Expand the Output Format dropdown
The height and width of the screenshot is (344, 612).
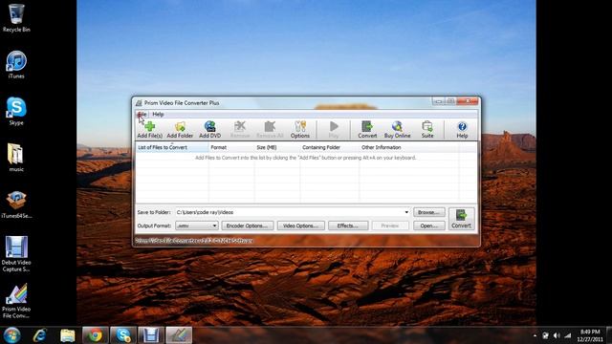(x=214, y=226)
